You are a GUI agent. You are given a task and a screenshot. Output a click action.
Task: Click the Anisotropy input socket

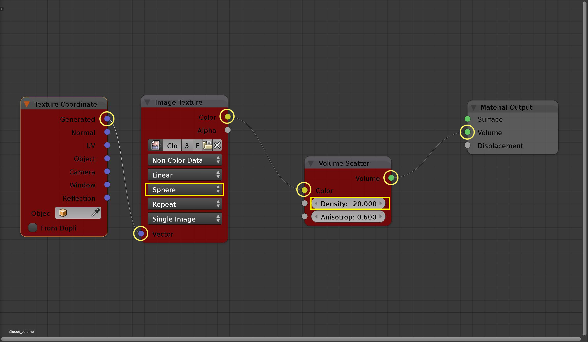[x=304, y=216]
